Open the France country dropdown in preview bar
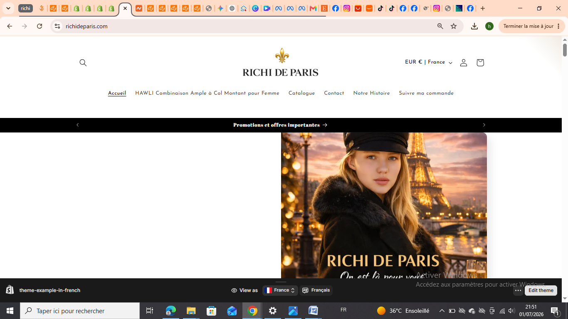Image resolution: width=568 pixels, height=319 pixels. pos(280,290)
